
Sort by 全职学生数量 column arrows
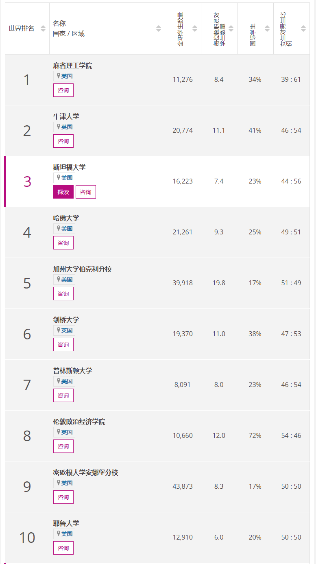(195, 28)
